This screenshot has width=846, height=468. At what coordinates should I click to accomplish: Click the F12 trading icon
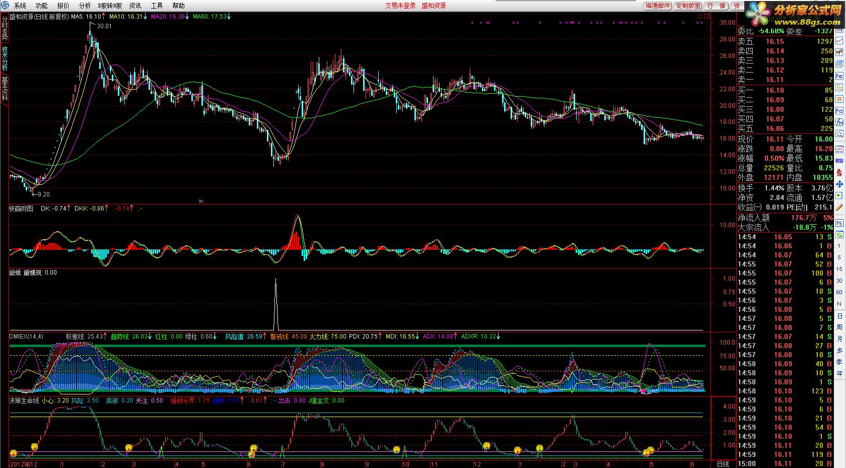coord(839,111)
